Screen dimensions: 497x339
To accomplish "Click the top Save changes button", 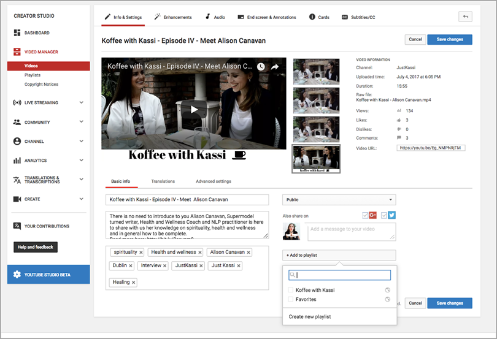I will 450,39.
